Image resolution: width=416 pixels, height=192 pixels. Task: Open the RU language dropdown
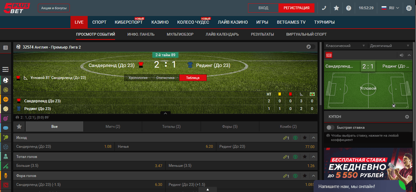(390, 8)
